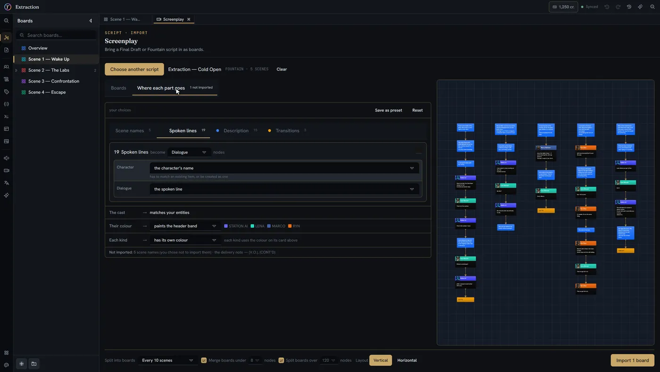Click the RYN orange colour swatch

[289, 226]
